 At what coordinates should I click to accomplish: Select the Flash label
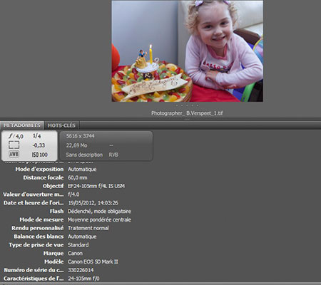click(56, 211)
